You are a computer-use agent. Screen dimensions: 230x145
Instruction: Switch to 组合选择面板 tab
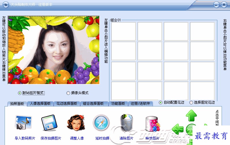94,104
